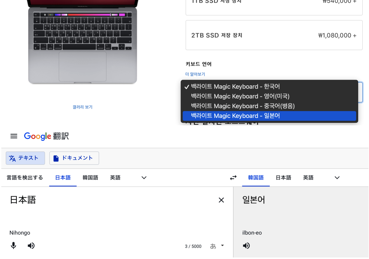Choose 백라이트 Magic Keyboard - 일본어 option
369x259 pixels.
click(x=269, y=116)
